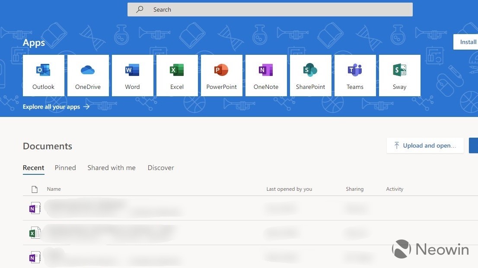Open the Outlook app
Image resolution: width=478 pixels, height=268 pixels.
(43, 75)
